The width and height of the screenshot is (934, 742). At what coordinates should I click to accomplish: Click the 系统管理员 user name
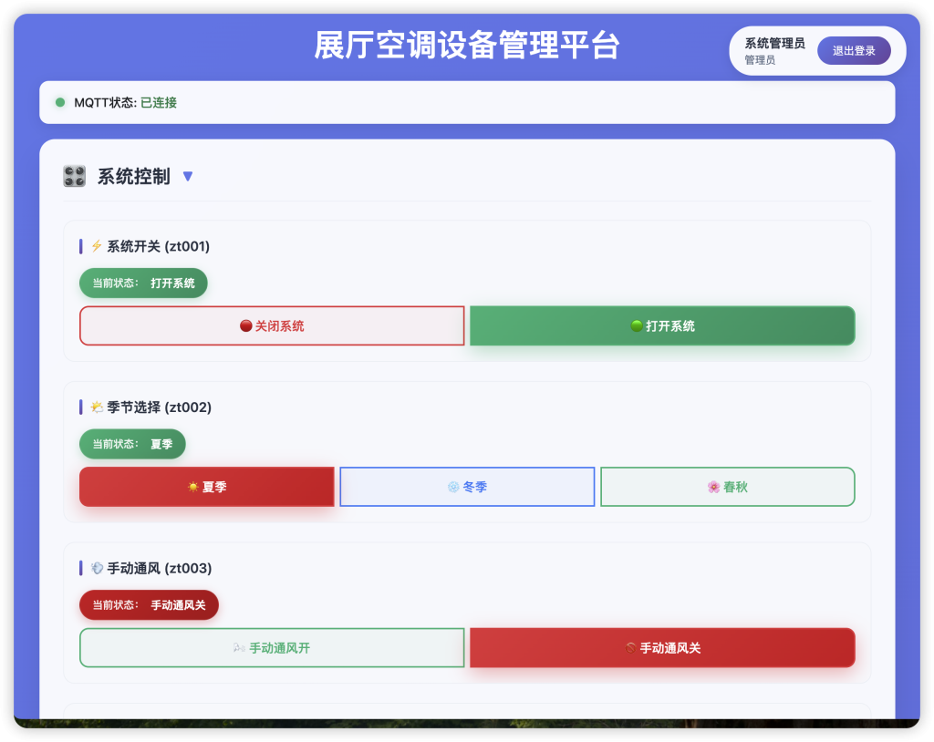pos(774,43)
